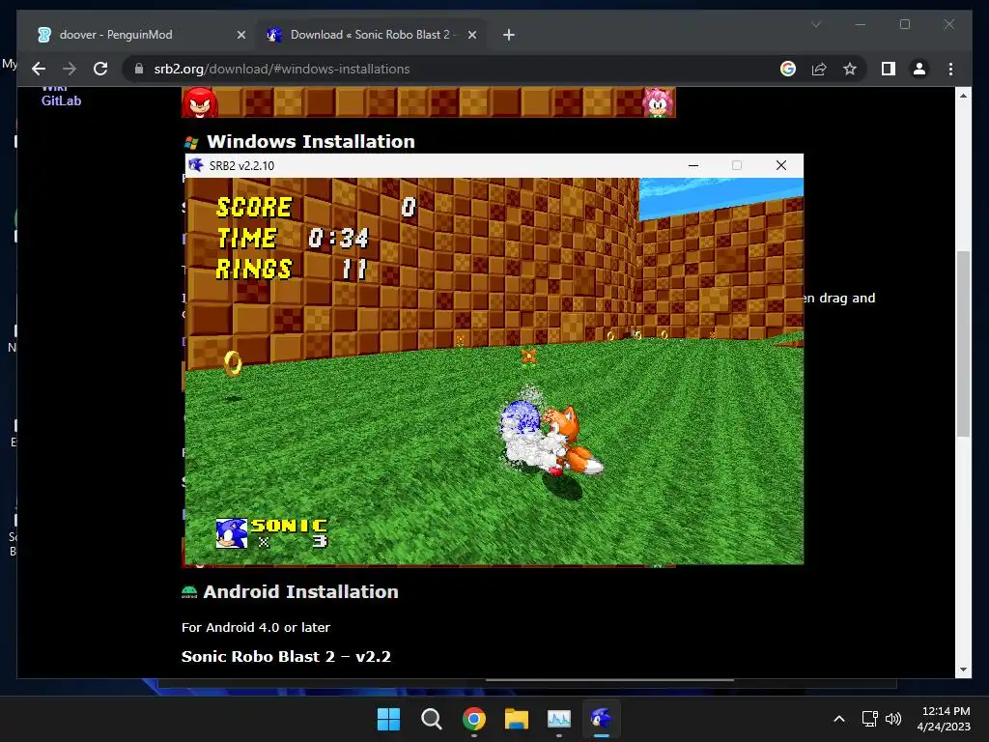Show hidden system tray icons

(839, 719)
